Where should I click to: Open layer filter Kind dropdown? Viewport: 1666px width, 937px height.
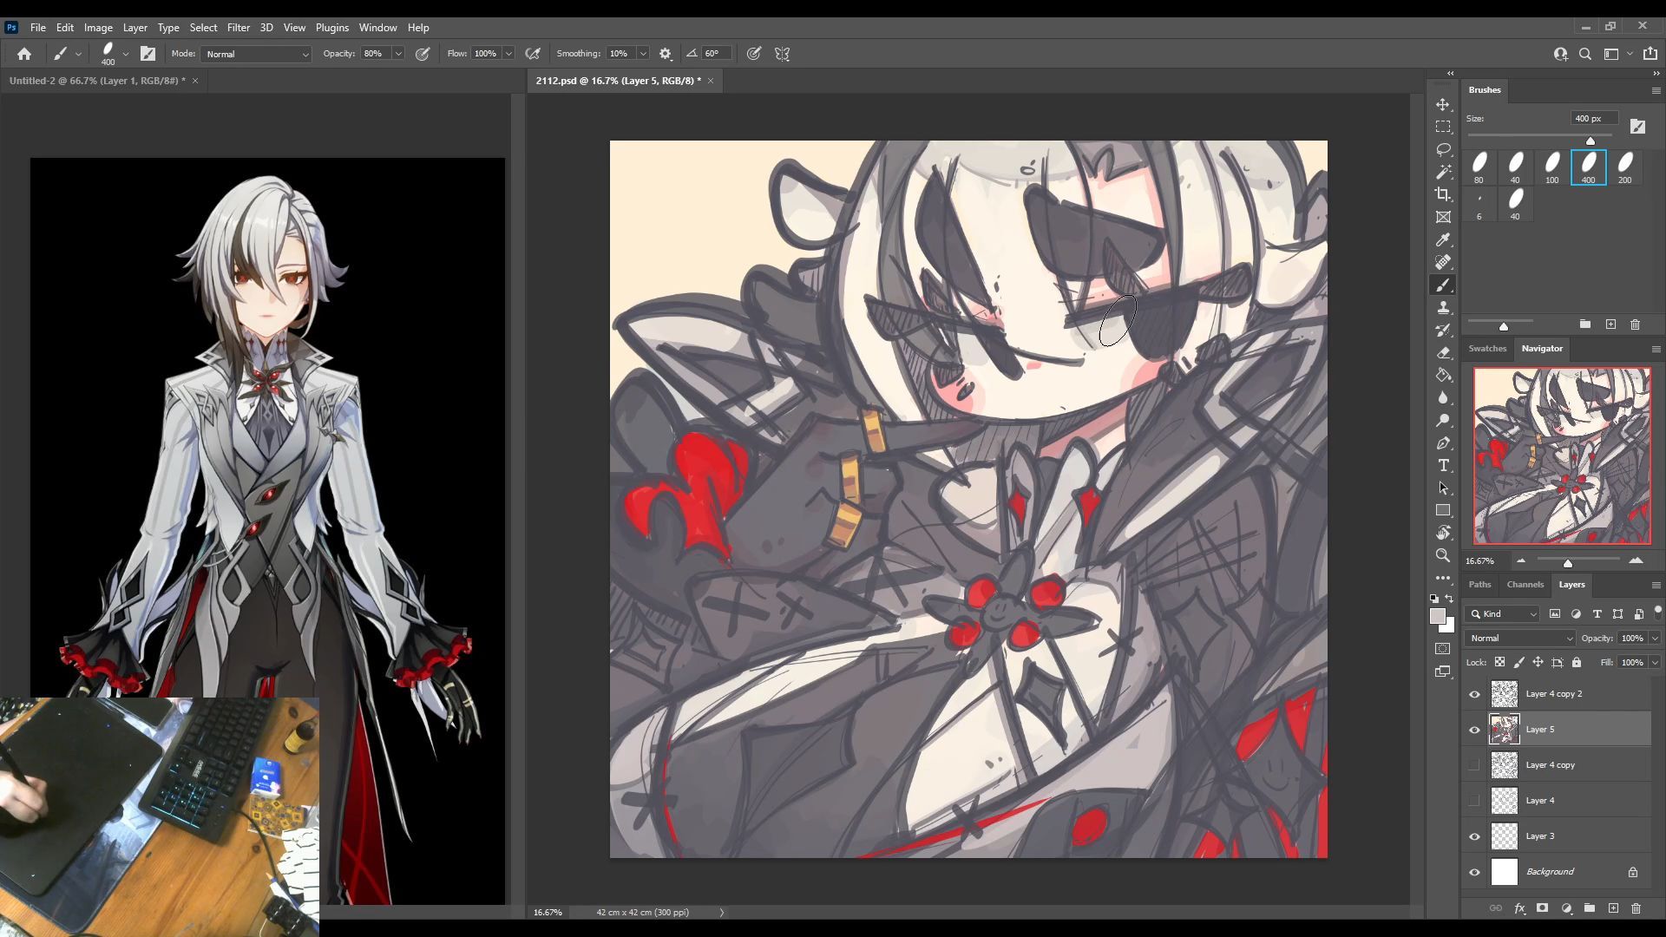click(x=1503, y=614)
